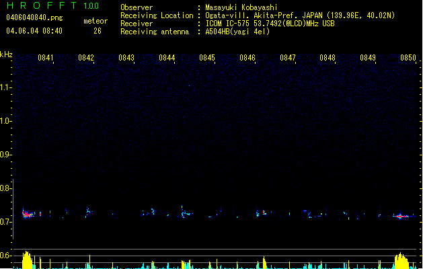Click the Receiving antenna label
The height and width of the screenshot is (269, 423).
tap(155, 32)
